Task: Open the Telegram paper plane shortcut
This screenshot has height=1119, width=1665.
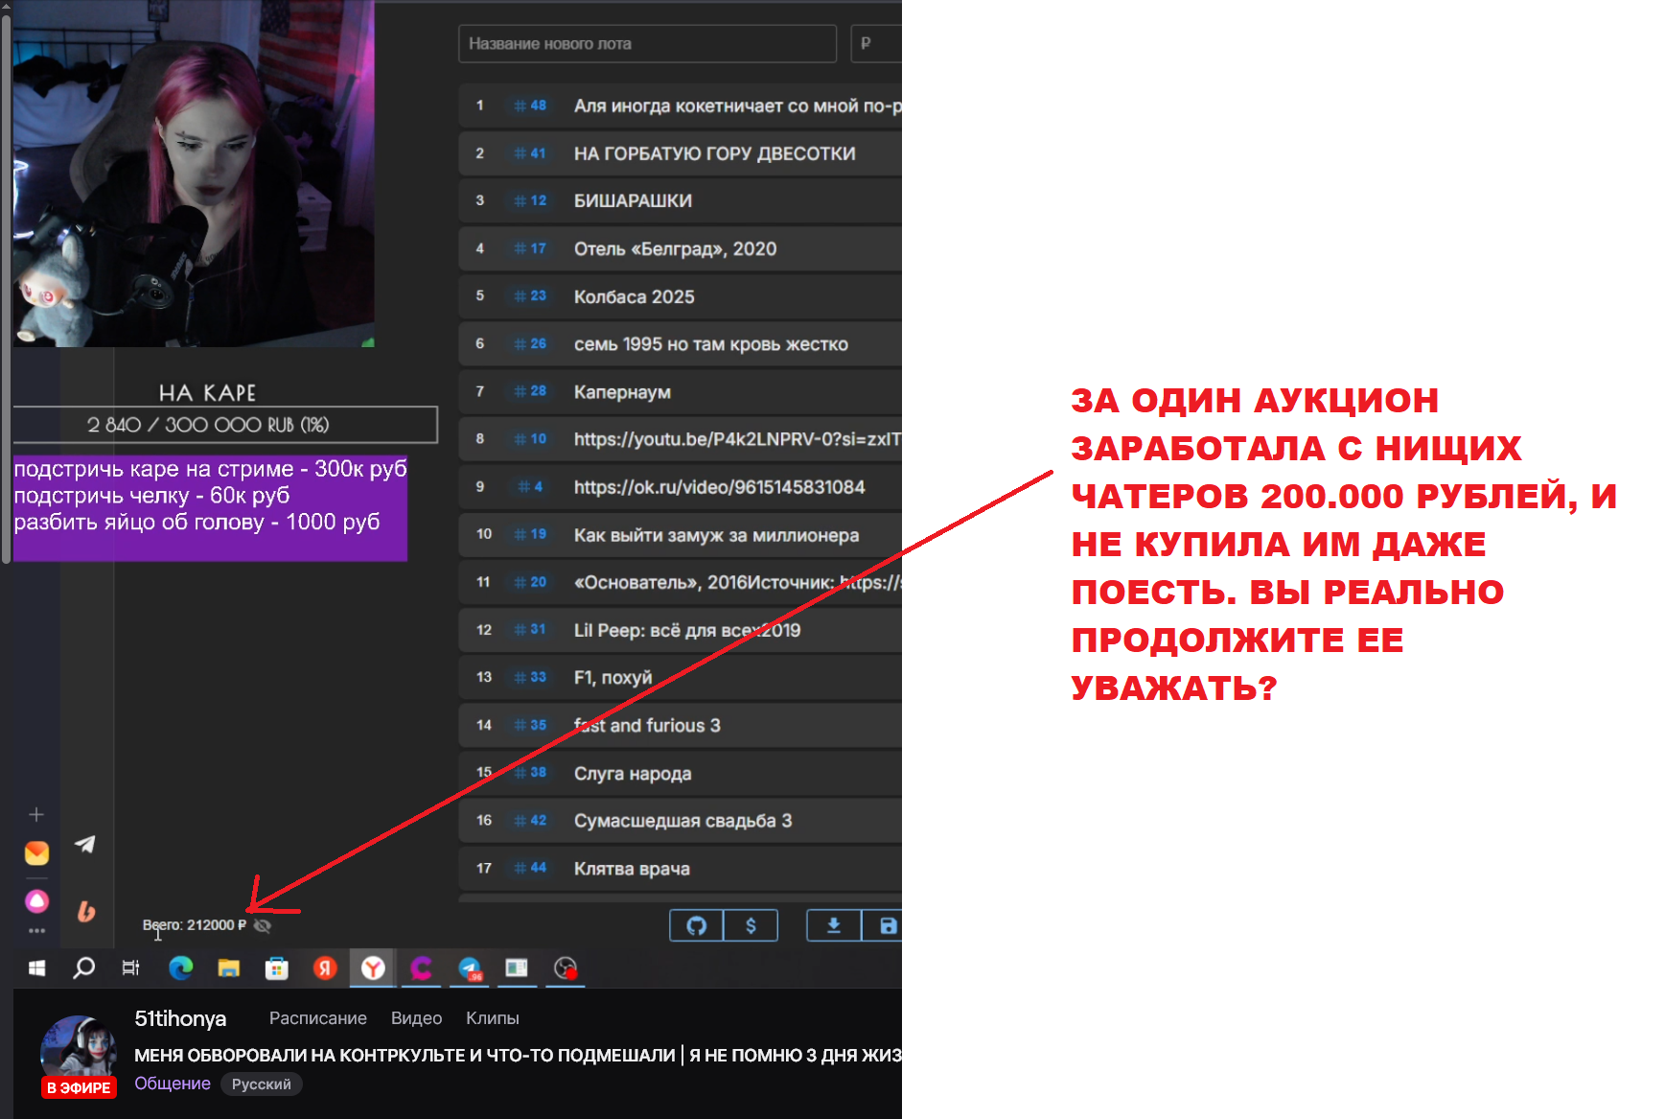Action: pos(85,844)
